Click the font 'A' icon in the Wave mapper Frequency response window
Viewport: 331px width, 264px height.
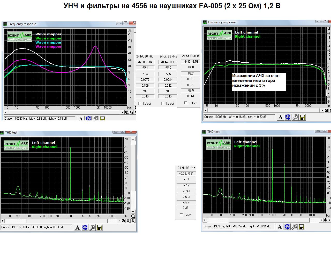(81, 118)
